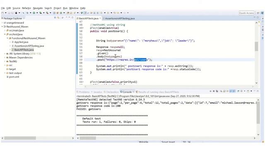Open dropdown next to New toolbar icon
The width and height of the screenshot is (265, 149).
[5, 13]
